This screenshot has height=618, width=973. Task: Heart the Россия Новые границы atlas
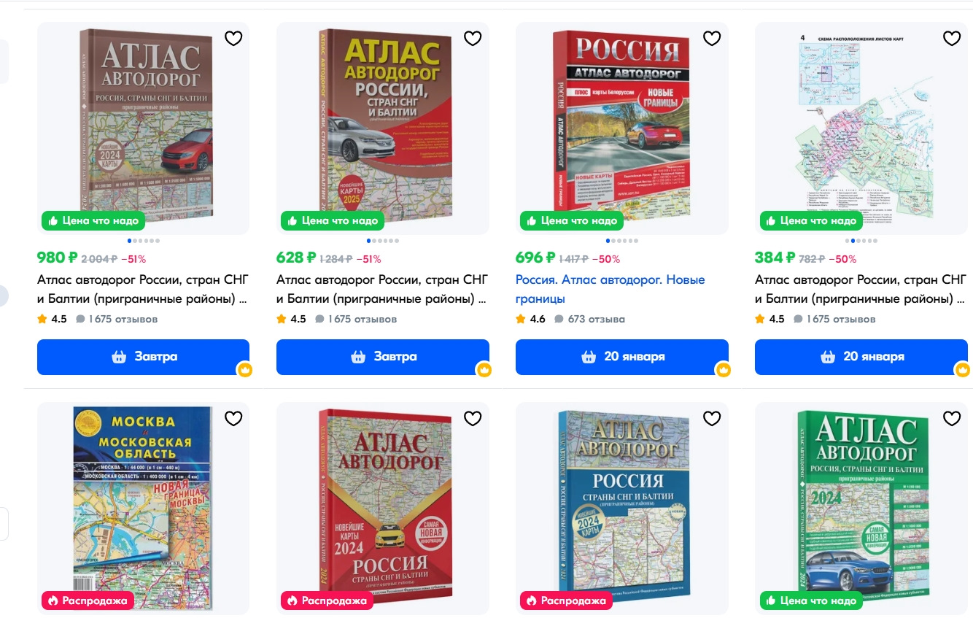[712, 38]
